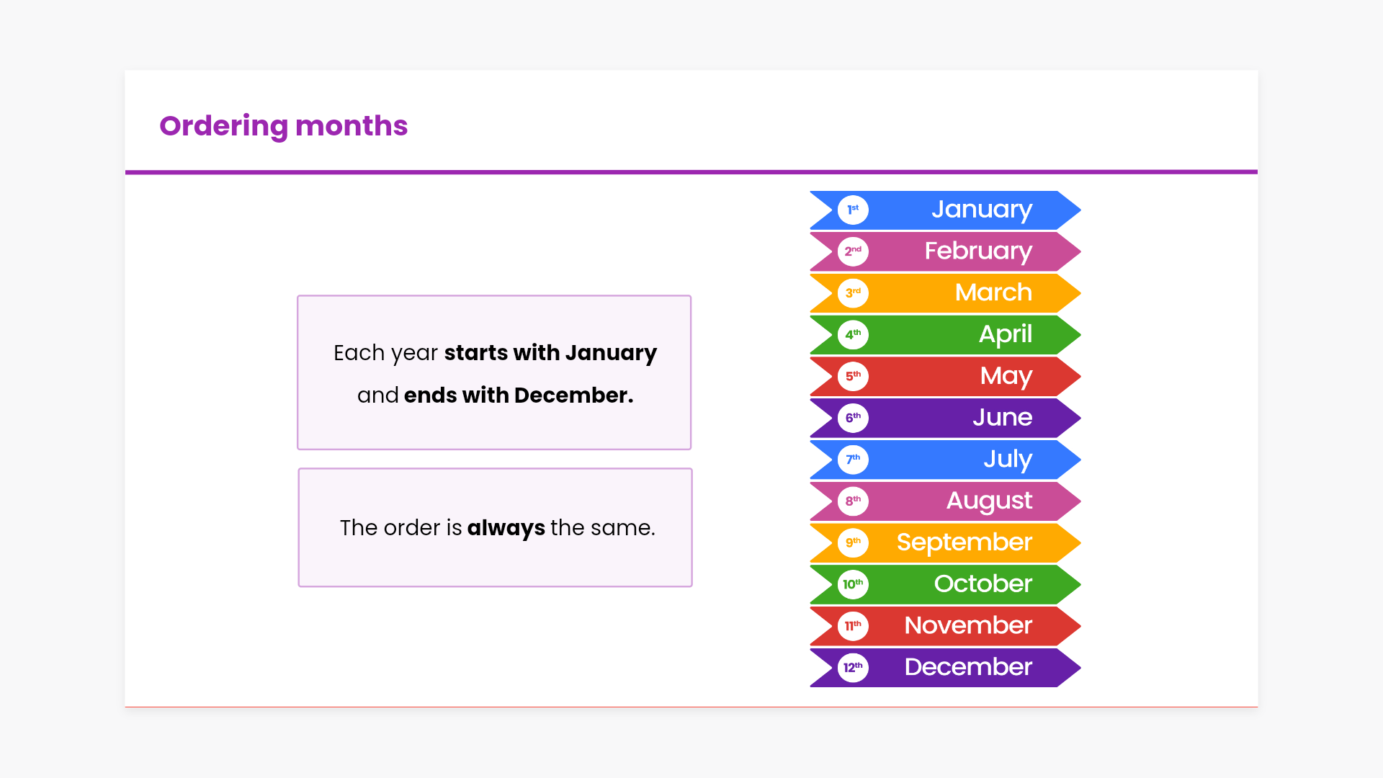The height and width of the screenshot is (778, 1383).
Task: Click the 7th ordinal badge beside July
Action: tap(853, 460)
